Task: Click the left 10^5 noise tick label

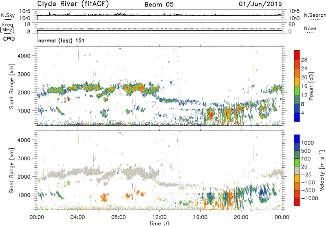Action: (25, 11)
